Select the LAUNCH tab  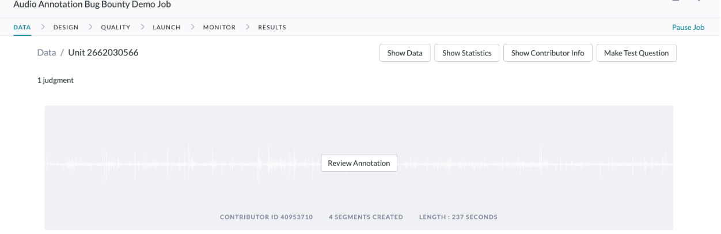coord(166,27)
